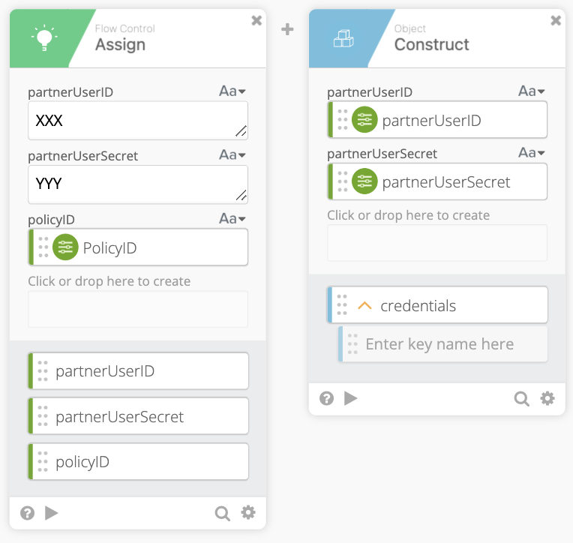Click the magnifier icon on the Assign card
Image resolution: width=573 pixels, height=543 pixels.
tap(222, 513)
